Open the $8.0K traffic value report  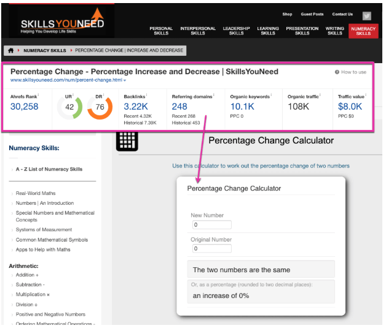pyautogui.click(x=350, y=107)
